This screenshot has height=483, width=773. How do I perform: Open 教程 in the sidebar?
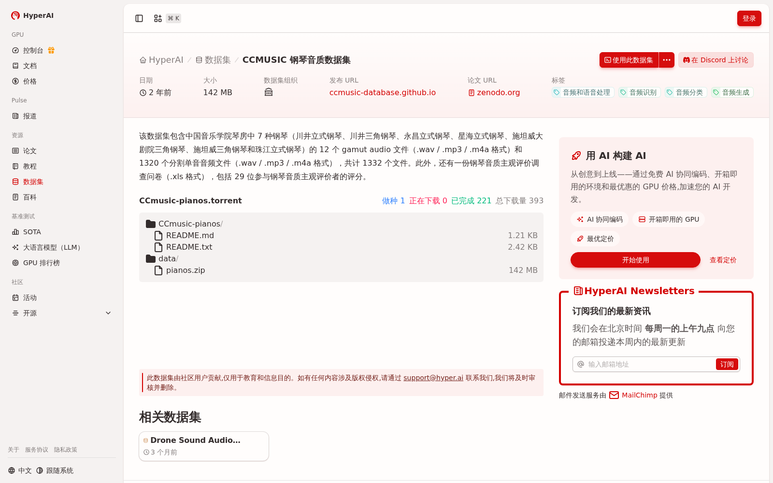pos(30,166)
